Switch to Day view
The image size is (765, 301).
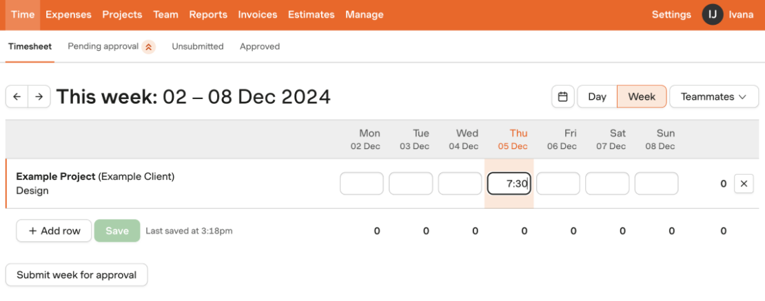597,97
